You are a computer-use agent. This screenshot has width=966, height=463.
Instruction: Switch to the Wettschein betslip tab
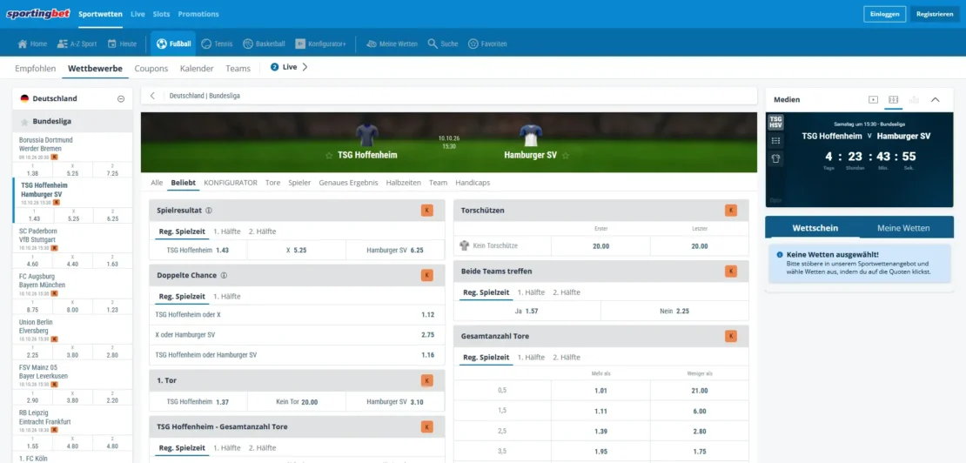(815, 228)
